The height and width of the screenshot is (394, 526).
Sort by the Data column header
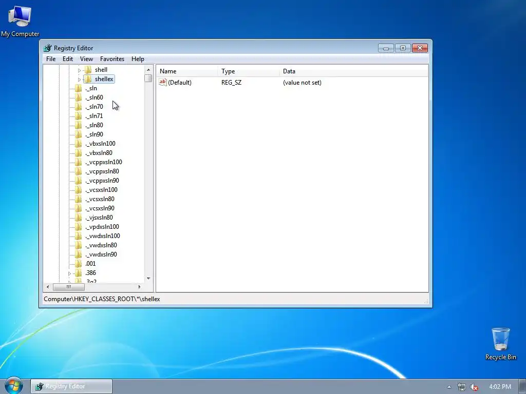coord(354,71)
